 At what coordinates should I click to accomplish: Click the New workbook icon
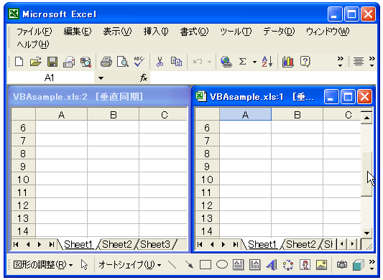coord(19,62)
